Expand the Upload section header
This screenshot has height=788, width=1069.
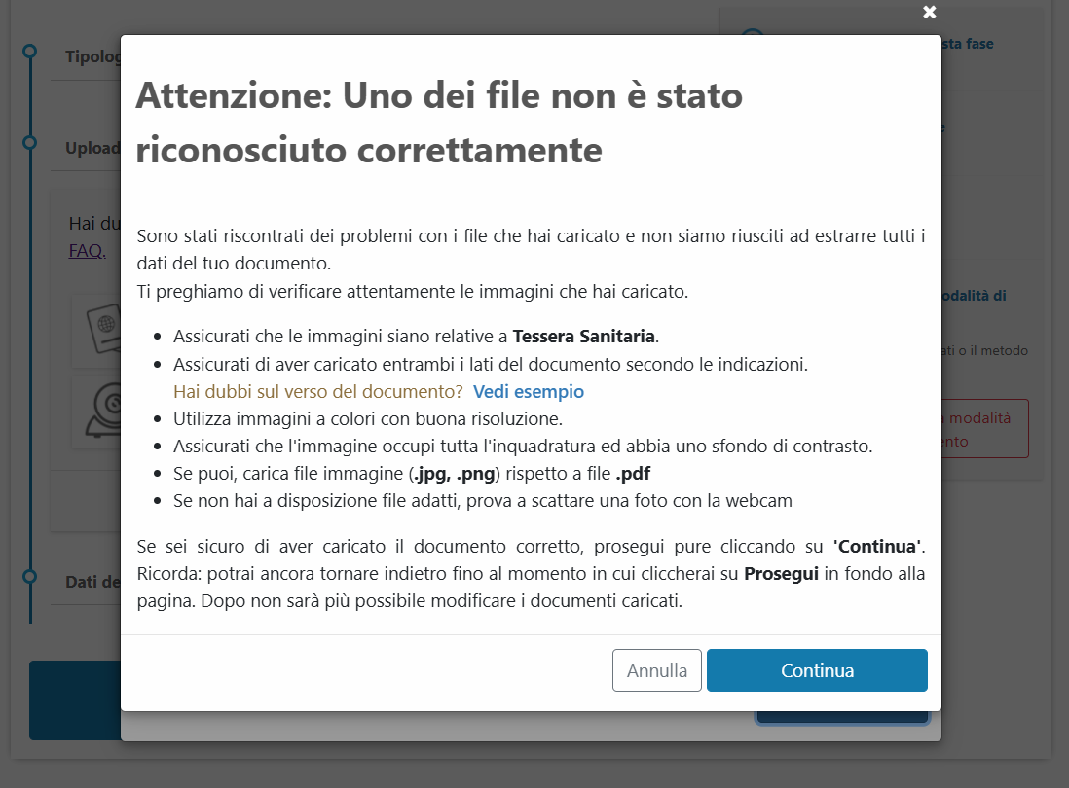click(92, 149)
